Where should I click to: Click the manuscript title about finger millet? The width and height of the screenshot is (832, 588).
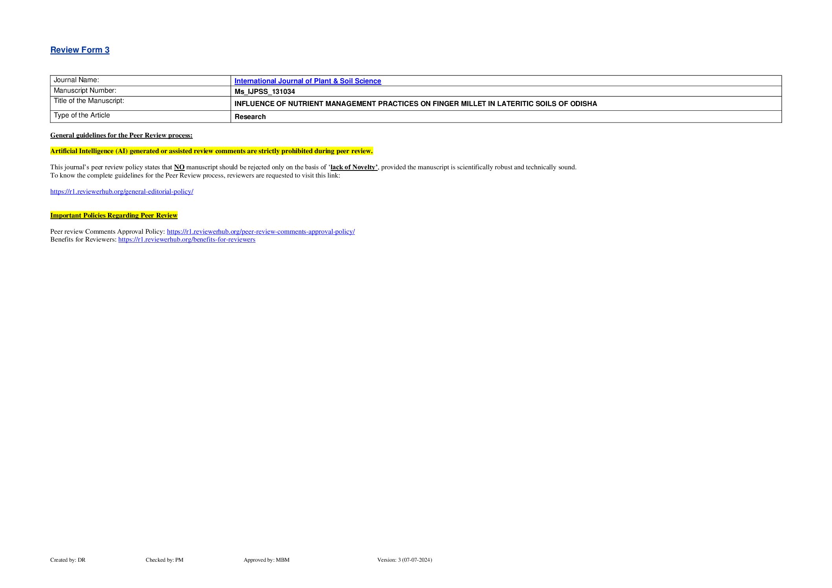click(415, 104)
